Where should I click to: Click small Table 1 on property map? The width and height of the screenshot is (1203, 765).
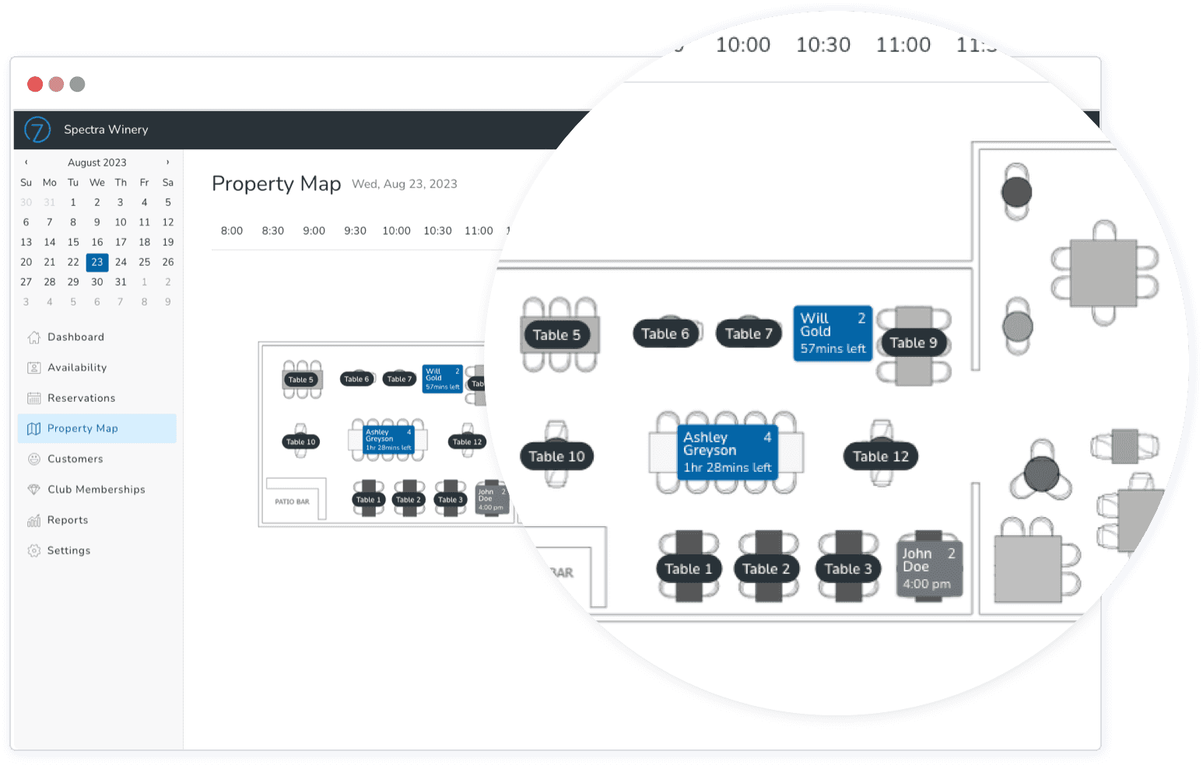coord(369,499)
